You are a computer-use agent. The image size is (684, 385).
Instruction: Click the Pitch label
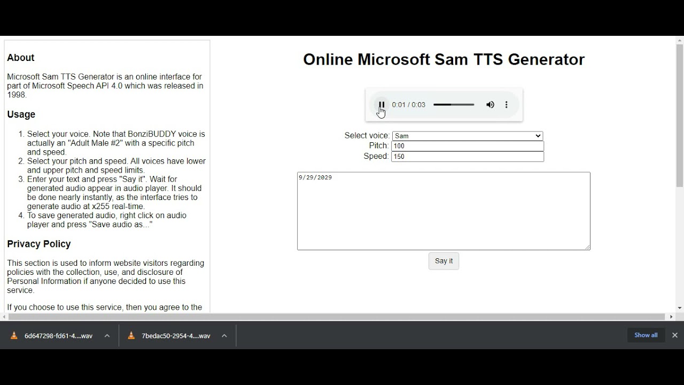[379, 146]
